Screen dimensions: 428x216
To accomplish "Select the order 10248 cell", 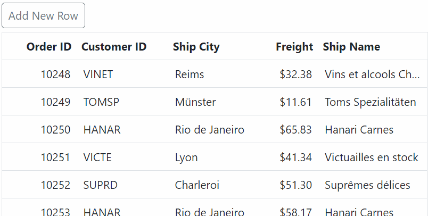I will pos(55,74).
